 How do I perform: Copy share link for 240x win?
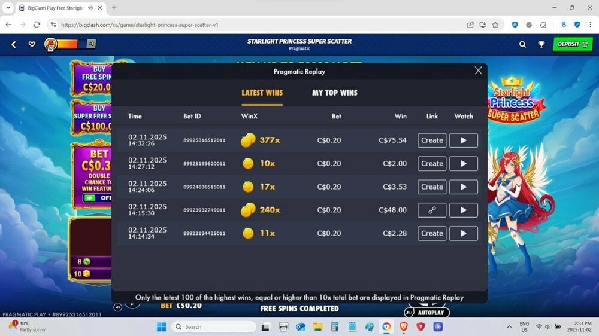[431, 210]
